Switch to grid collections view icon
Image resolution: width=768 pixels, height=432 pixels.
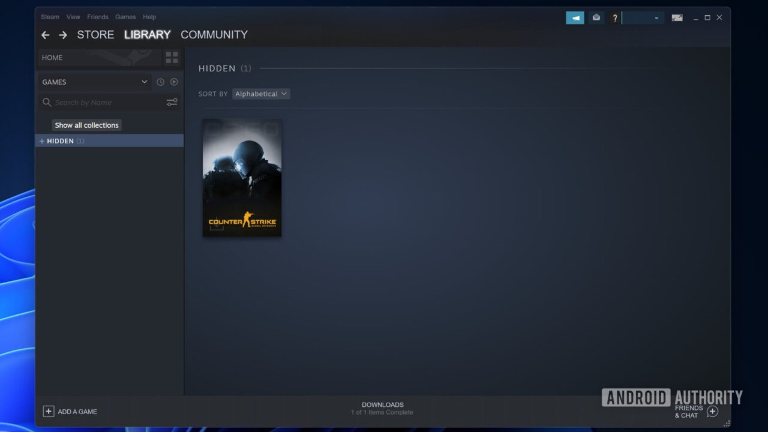pos(172,58)
